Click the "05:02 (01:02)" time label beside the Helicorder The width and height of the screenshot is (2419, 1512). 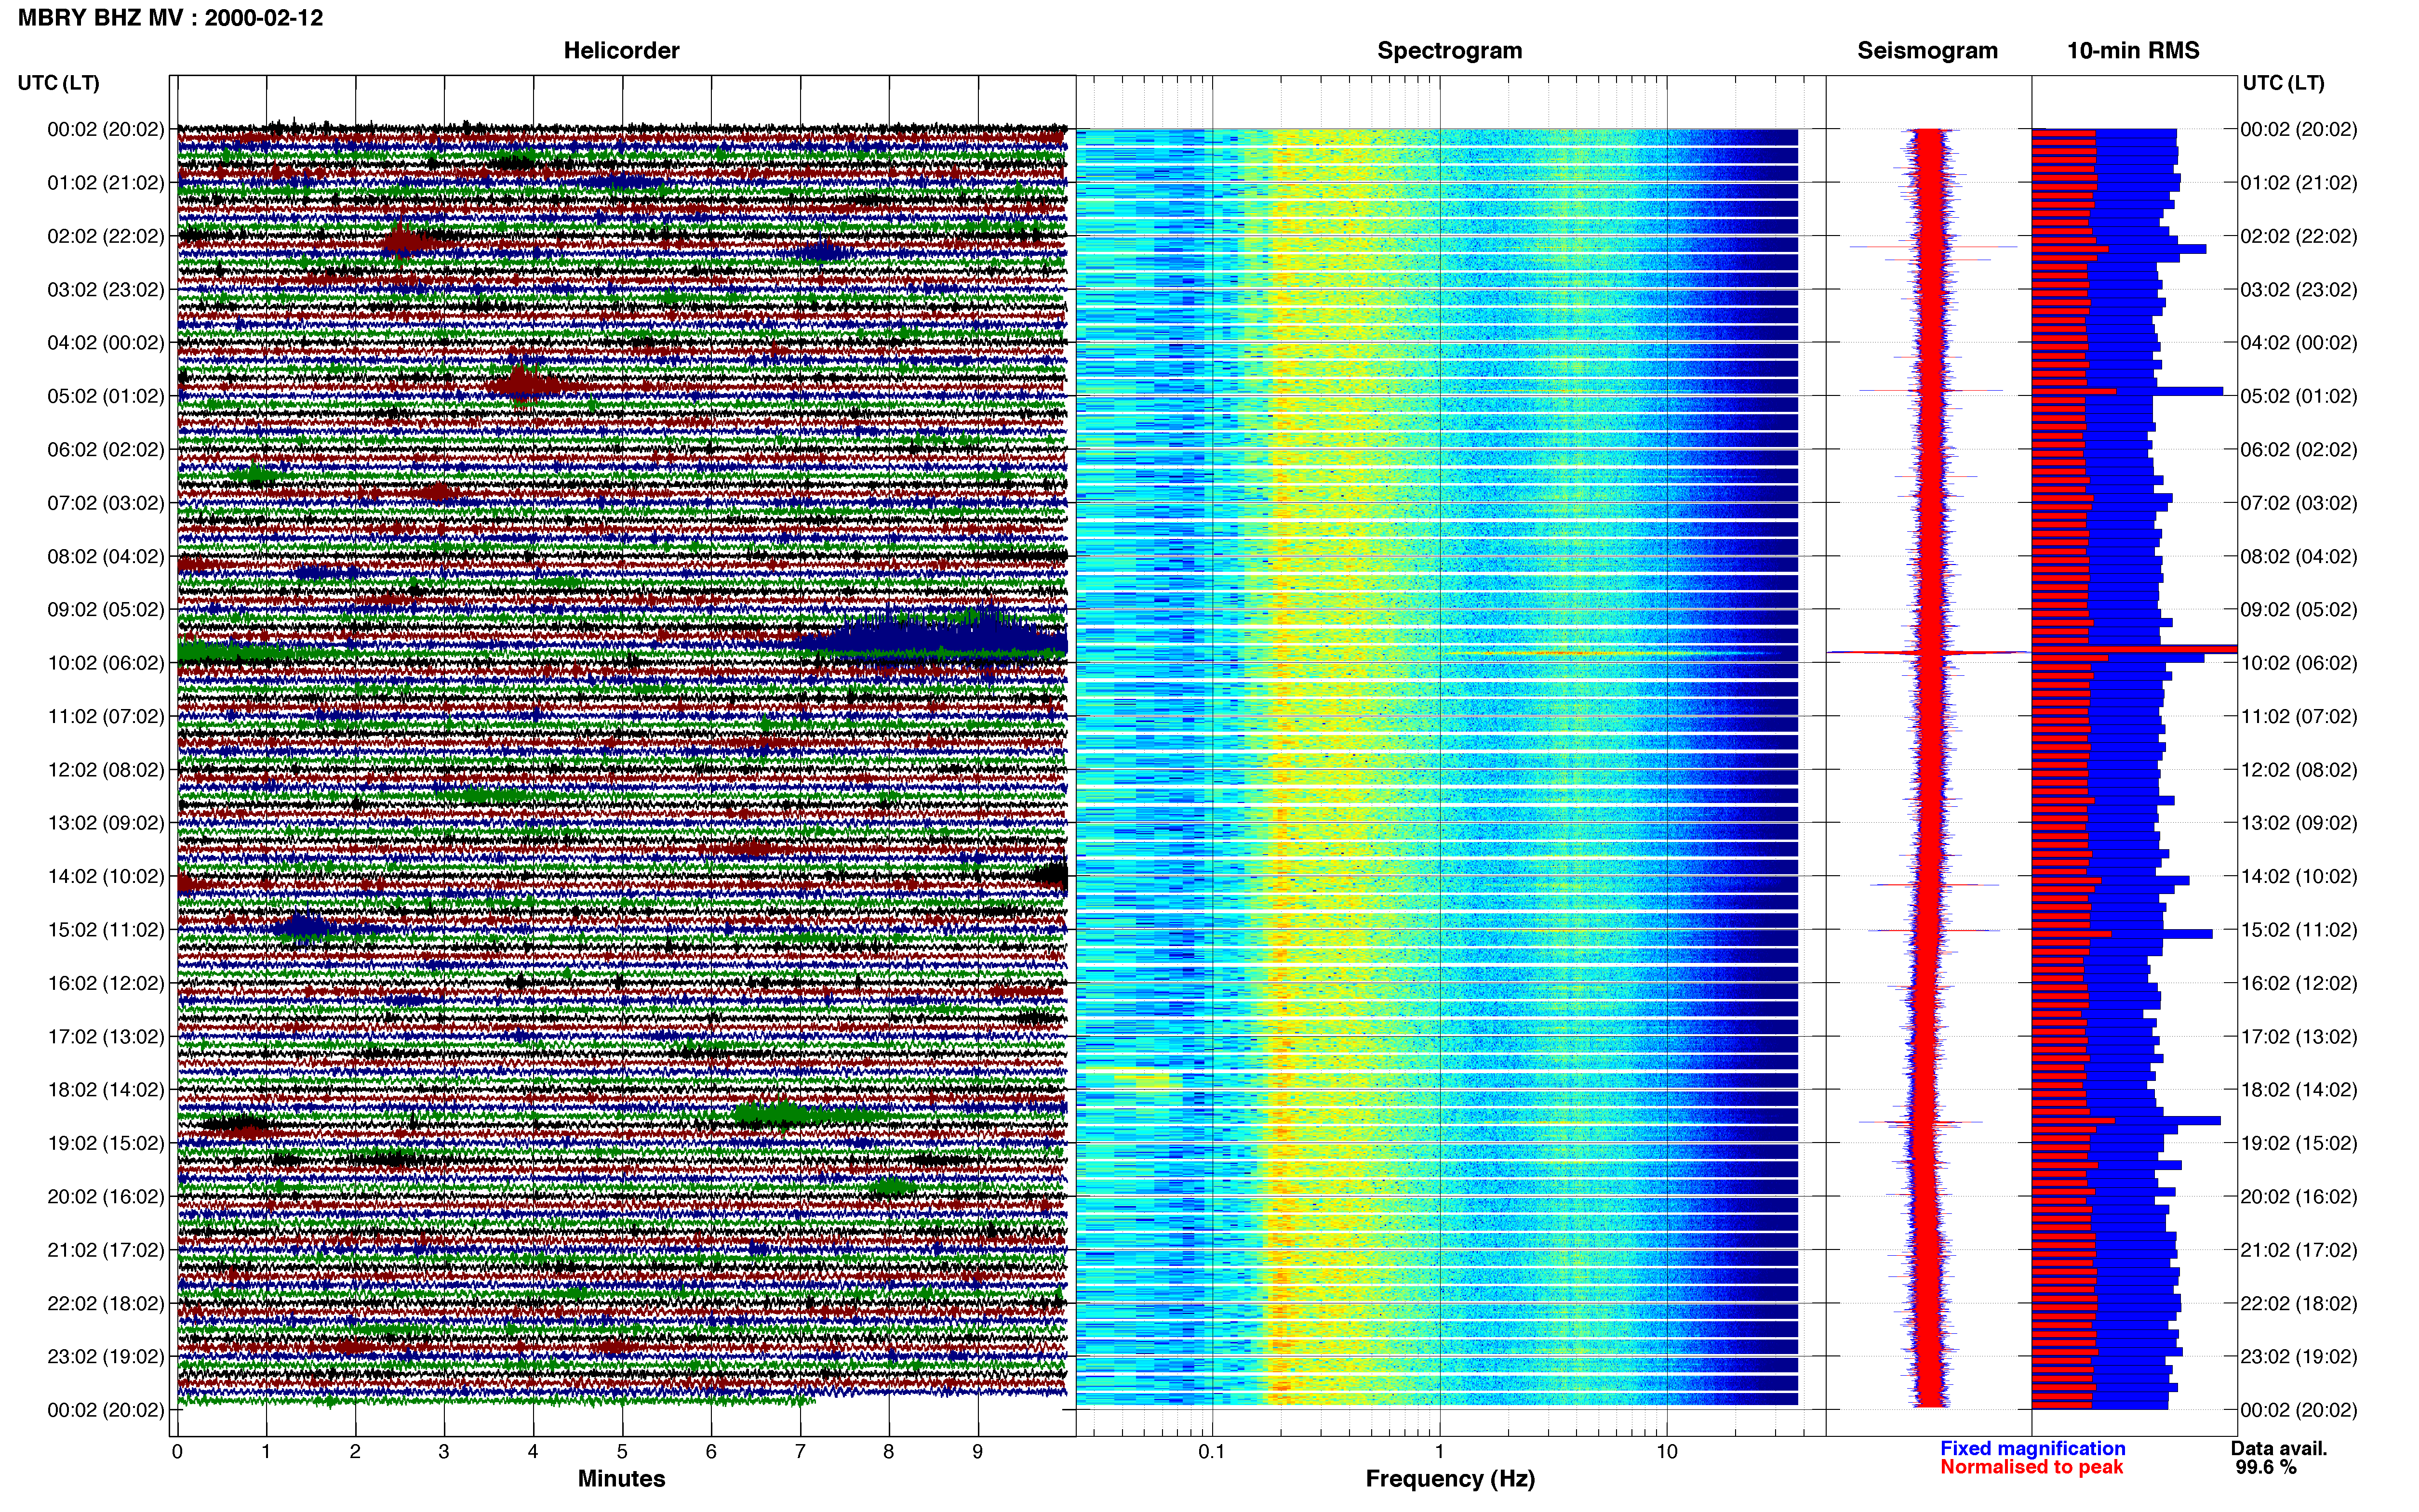(x=105, y=396)
